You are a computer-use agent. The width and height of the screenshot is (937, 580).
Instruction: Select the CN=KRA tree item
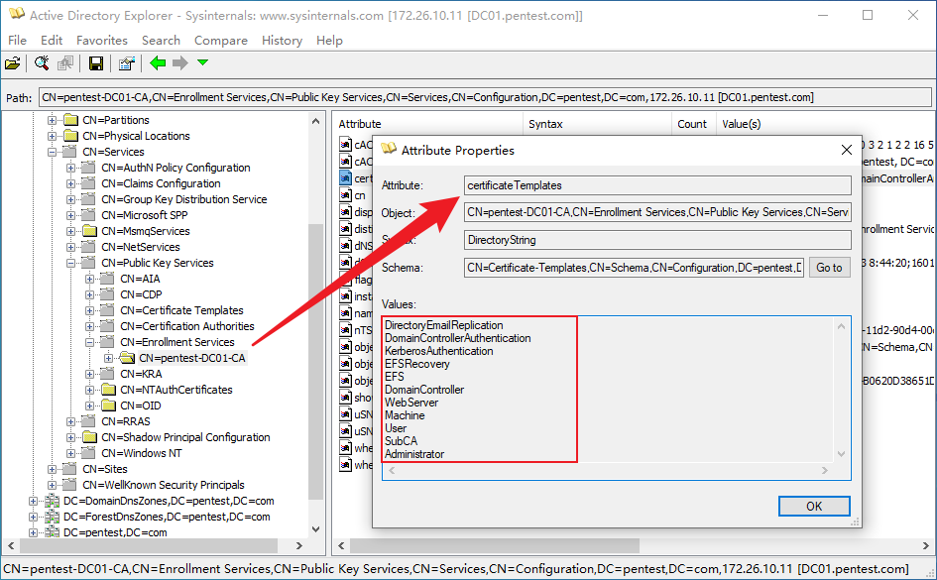click(141, 374)
